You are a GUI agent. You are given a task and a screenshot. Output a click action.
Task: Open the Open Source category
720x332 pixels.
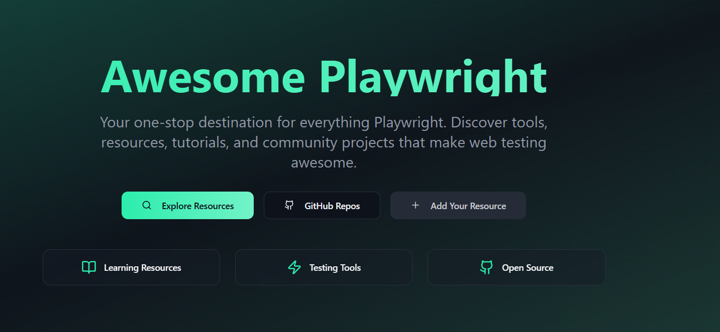(516, 267)
